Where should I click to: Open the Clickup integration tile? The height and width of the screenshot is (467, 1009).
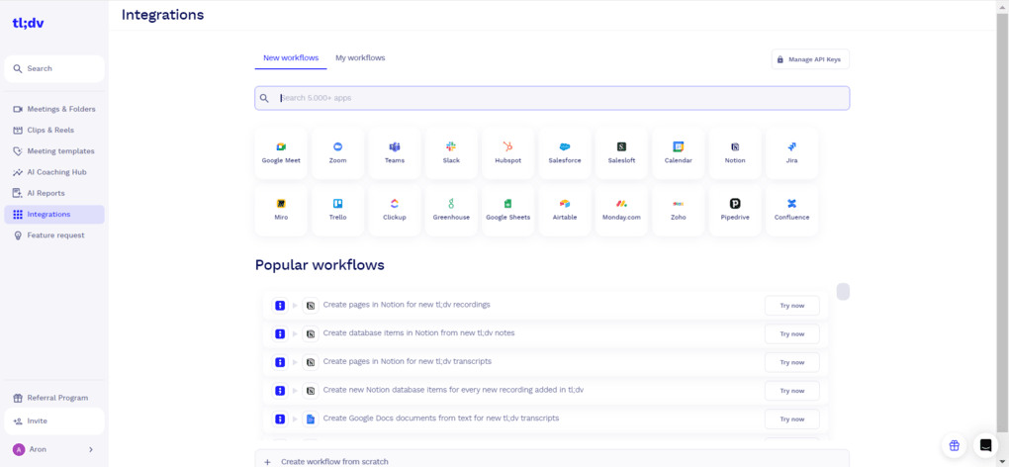pyautogui.click(x=395, y=211)
